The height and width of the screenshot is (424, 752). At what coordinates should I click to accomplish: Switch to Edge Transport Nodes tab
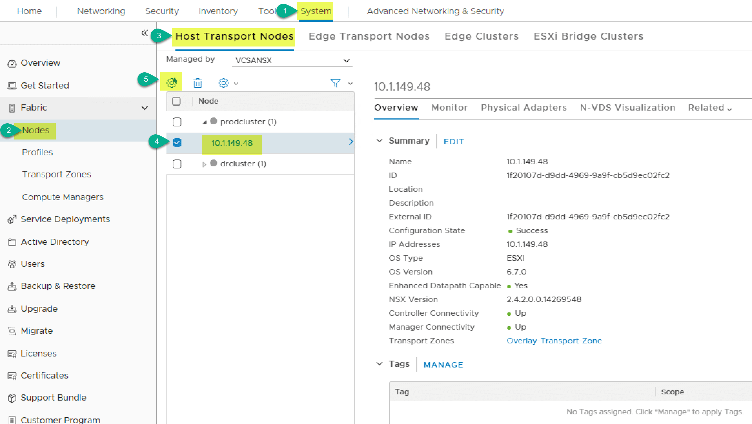click(369, 36)
